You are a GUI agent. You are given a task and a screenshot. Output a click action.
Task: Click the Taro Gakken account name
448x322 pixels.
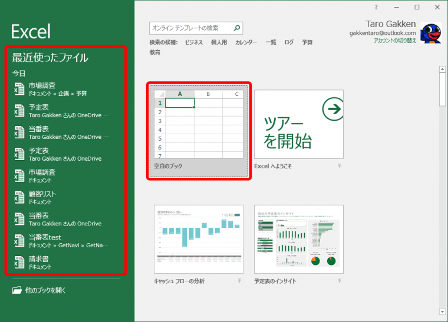point(391,24)
